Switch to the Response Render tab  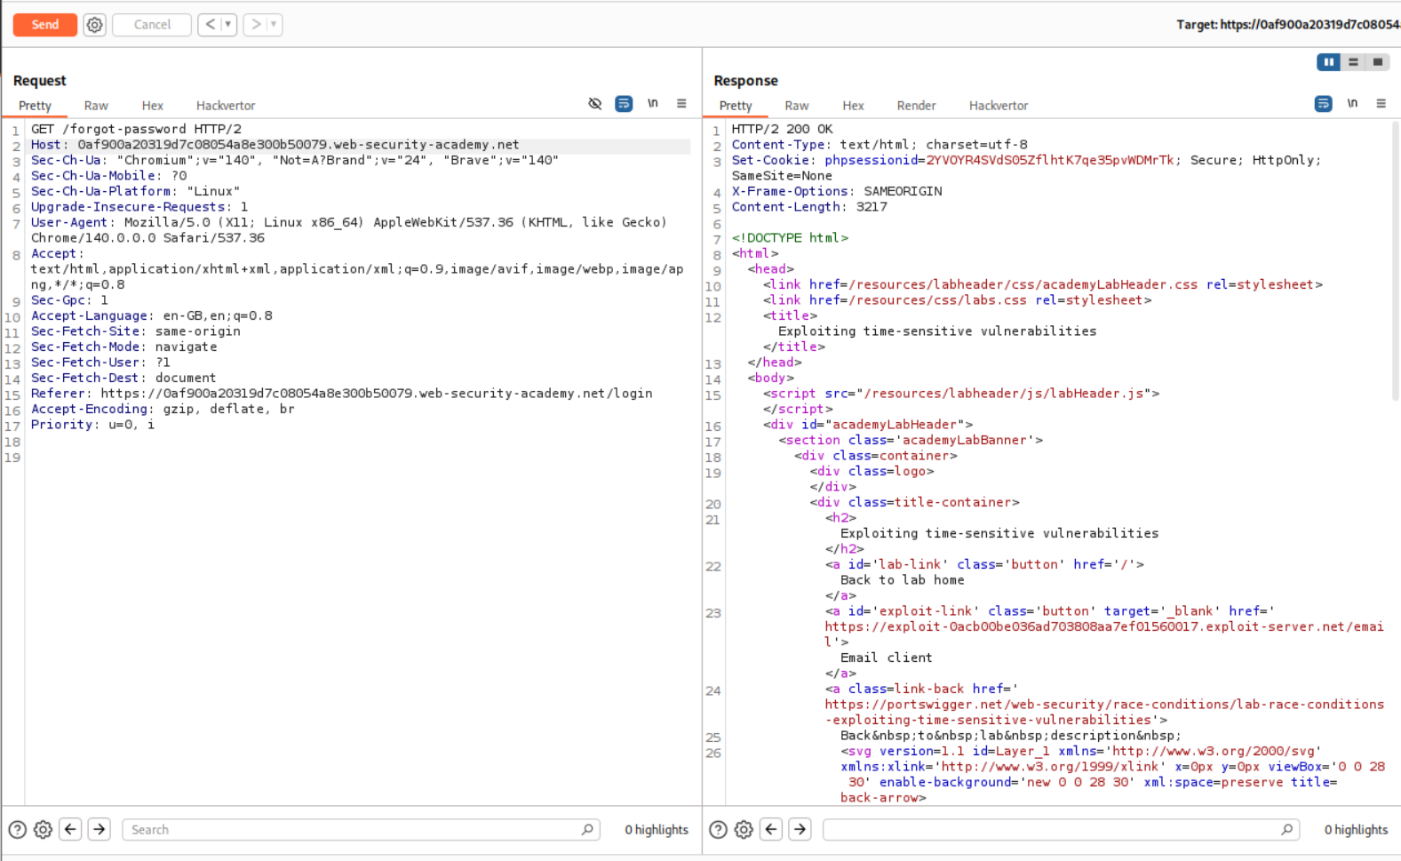pos(916,106)
